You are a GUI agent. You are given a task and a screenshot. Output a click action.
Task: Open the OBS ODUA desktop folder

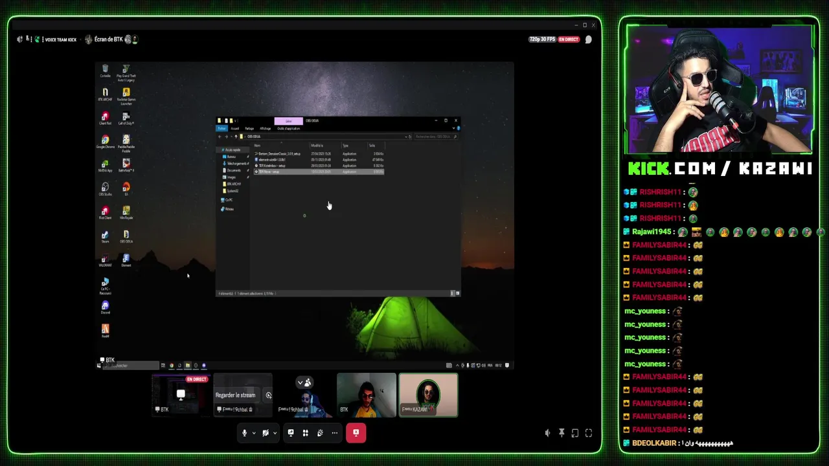(x=126, y=237)
